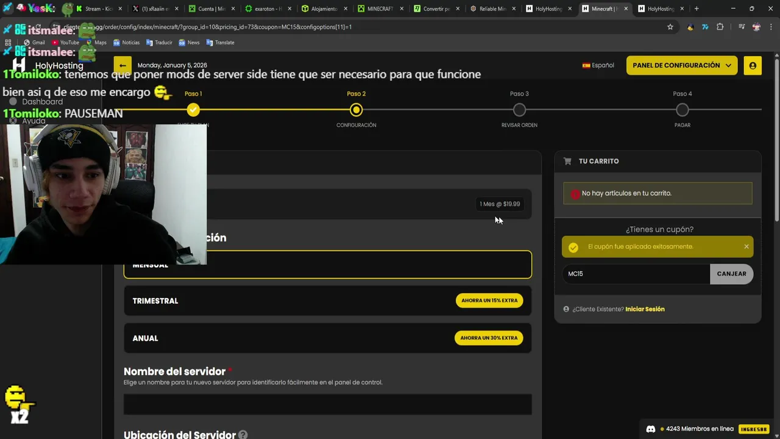
Task: Switch to the xRaaiin X tab
Action: coord(154,9)
